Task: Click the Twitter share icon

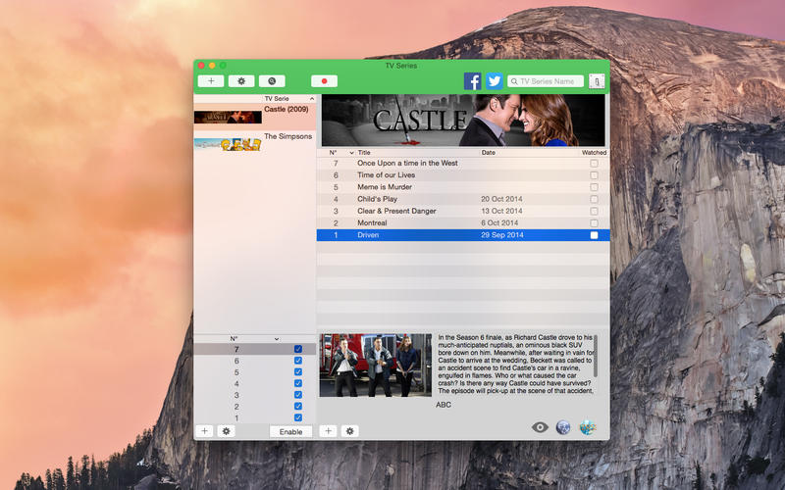Action: point(495,81)
